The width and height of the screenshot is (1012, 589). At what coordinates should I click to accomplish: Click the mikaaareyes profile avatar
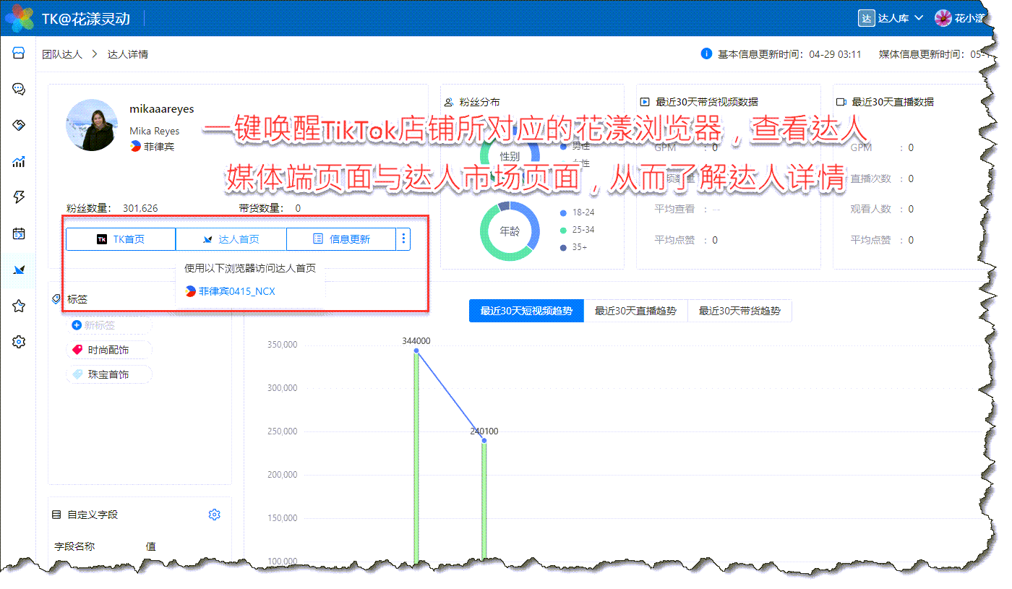pyautogui.click(x=91, y=125)
